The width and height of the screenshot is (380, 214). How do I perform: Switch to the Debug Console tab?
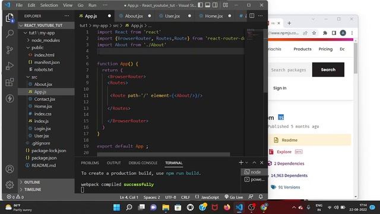tap(142, 163)
